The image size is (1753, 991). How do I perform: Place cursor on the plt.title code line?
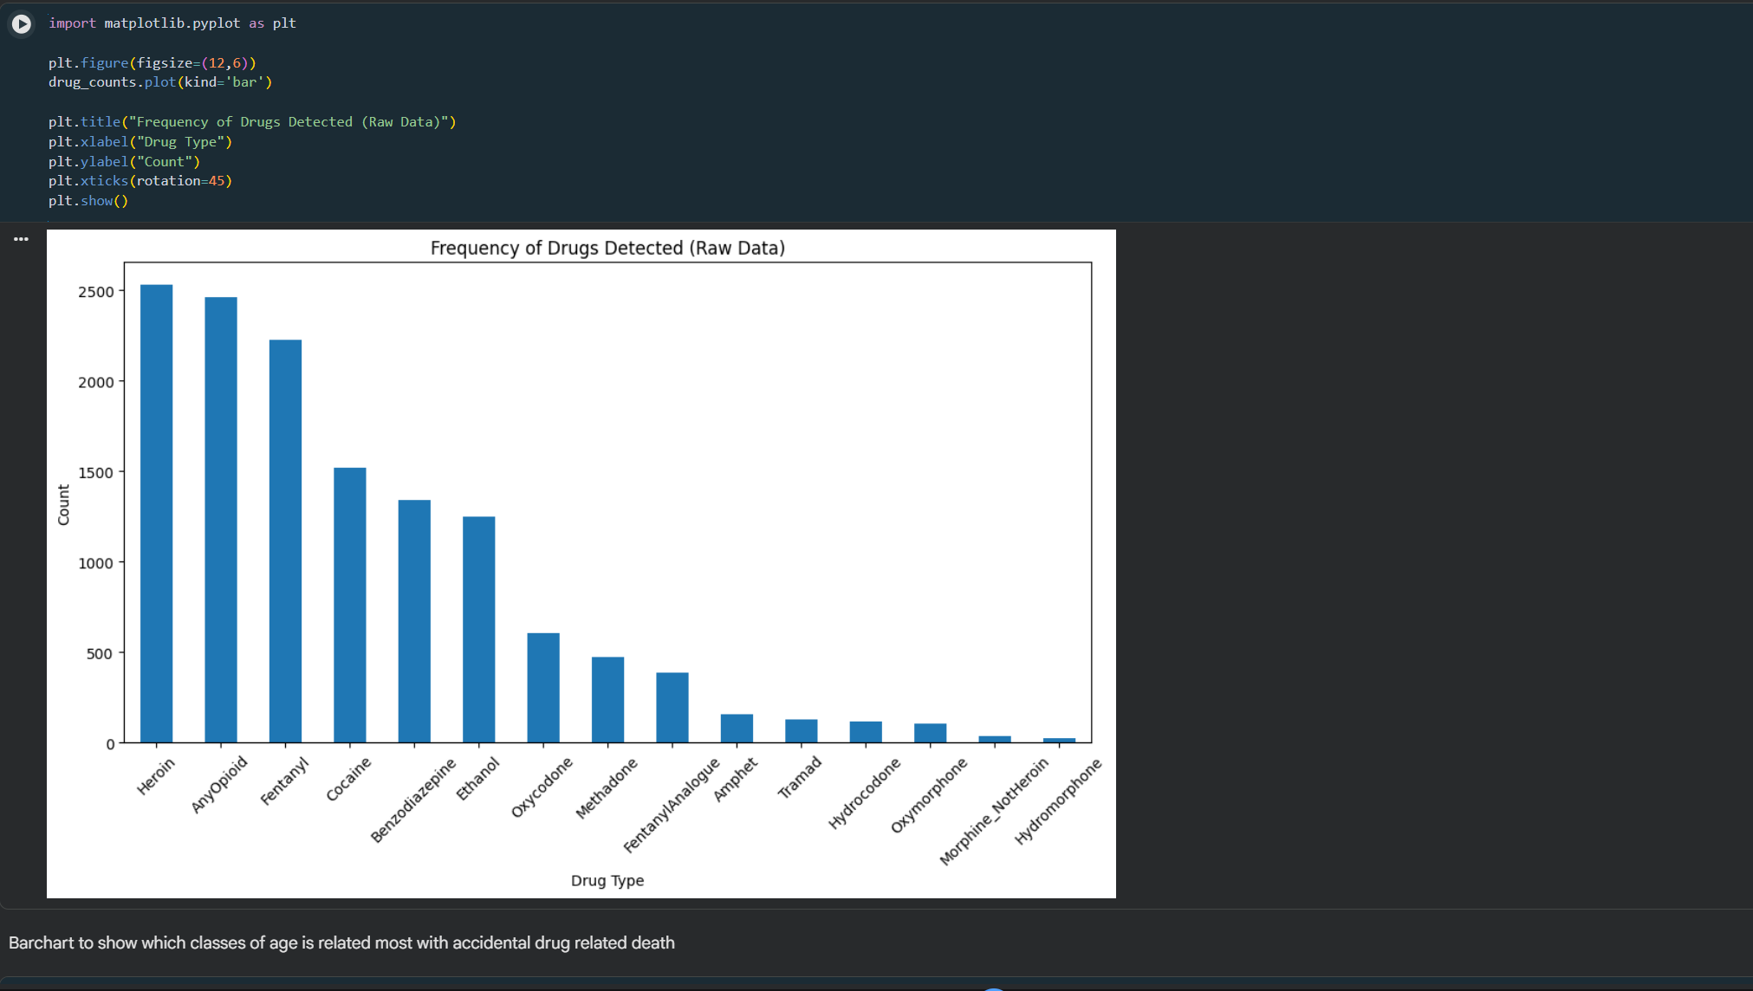pos(252,122)
